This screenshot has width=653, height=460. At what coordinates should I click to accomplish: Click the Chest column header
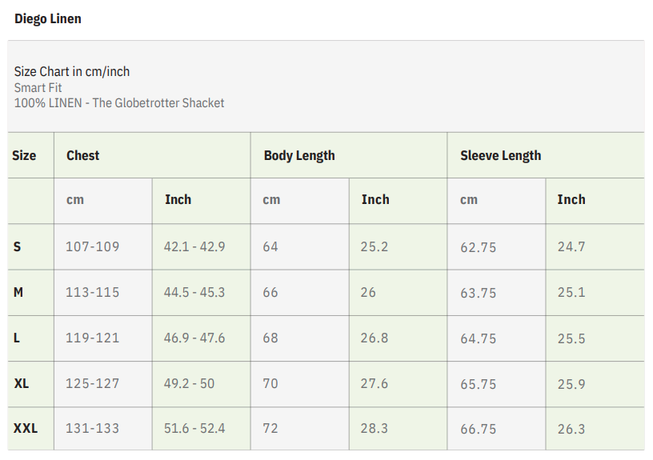(x=83, y=155)
